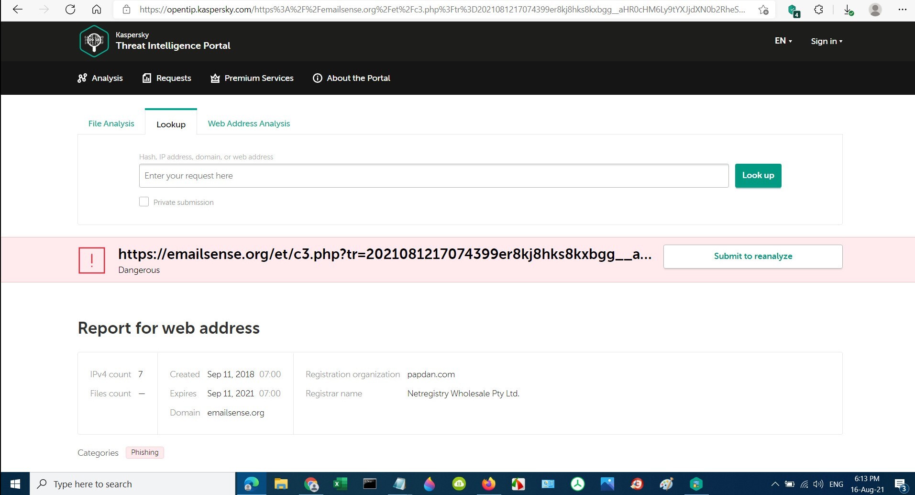Click the Created date Sep 11, 2018
Viewport: 915px width, 495px height.
(x=231, y=374)
